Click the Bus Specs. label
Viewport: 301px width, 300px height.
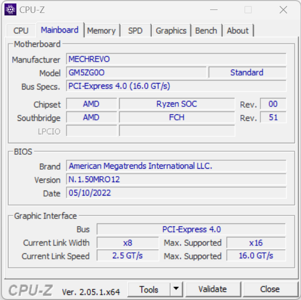pyautogui.click(x=41, y=87)
